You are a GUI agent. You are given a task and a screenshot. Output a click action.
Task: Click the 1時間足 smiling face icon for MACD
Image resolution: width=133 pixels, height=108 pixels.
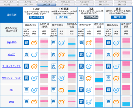(x=62, y=55)
